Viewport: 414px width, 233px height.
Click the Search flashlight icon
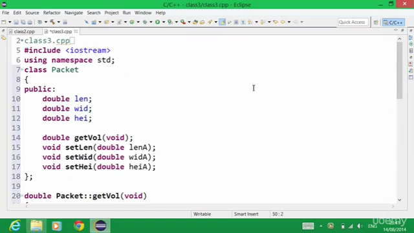[x=210, y=22]
